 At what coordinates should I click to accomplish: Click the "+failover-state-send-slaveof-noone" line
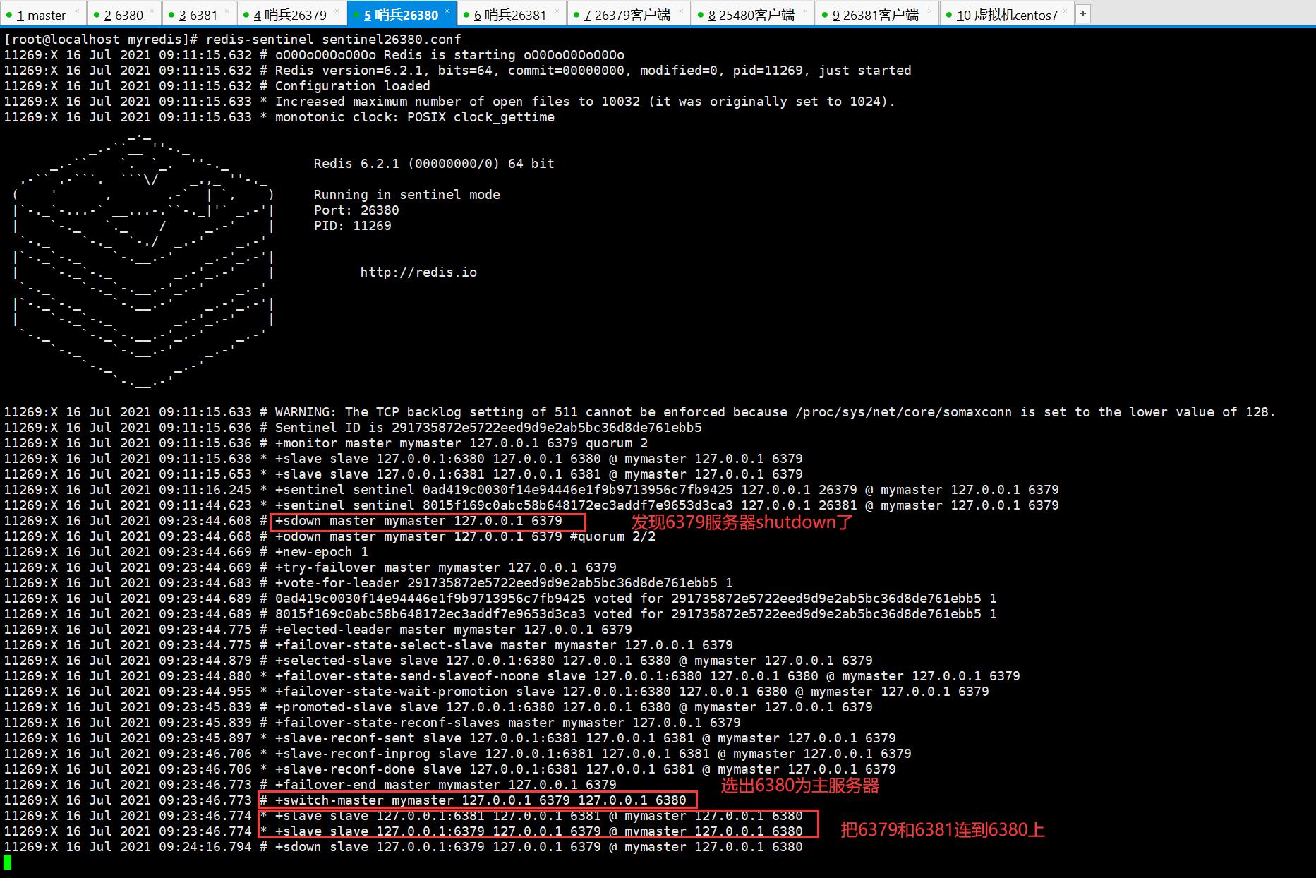point(512,676)
